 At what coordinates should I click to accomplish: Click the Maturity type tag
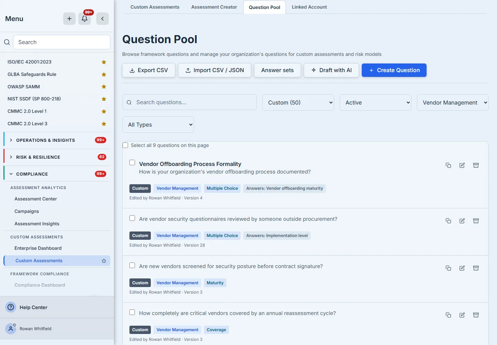tap(215, 283)
